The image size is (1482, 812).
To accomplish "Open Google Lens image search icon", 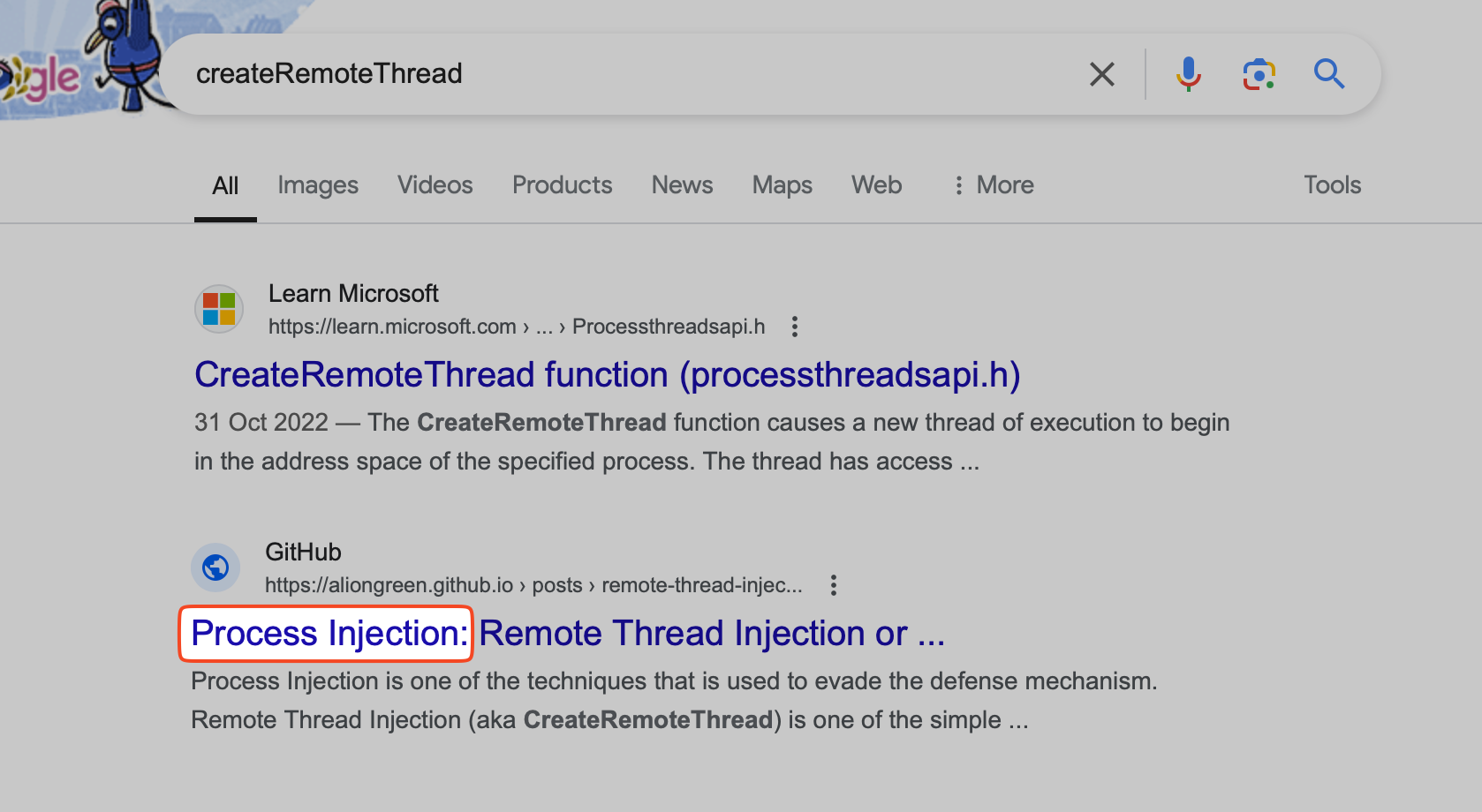I will [1259, 74].
